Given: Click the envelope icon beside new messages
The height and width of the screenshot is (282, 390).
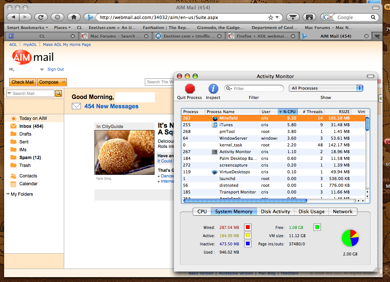Looking at the screenshot, I should 77,106.
